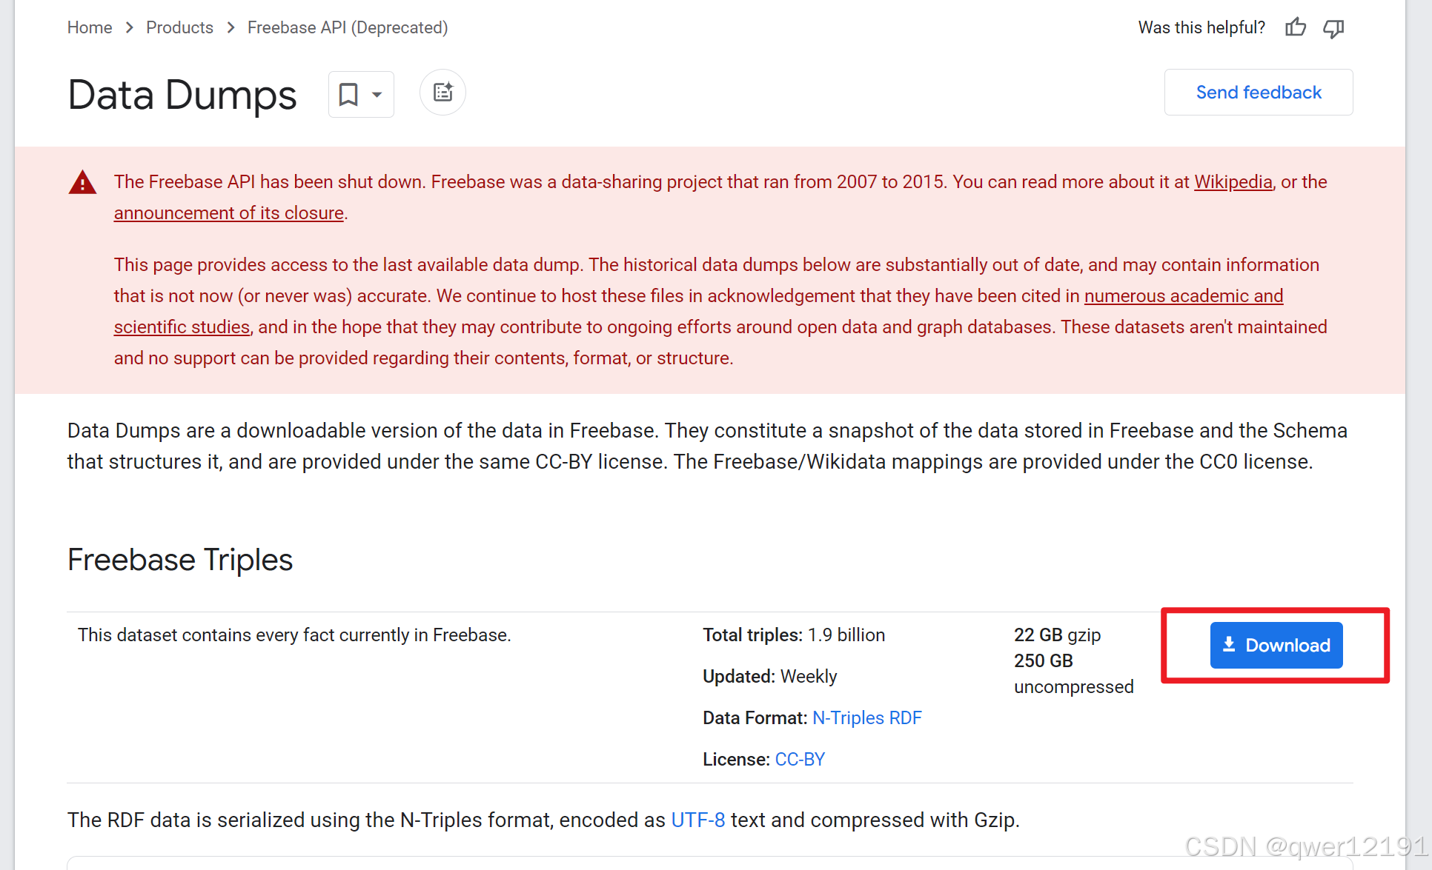Click the thumbs up helpful icon
This screenshot has height=870, width=1432.
[1296, 27]
